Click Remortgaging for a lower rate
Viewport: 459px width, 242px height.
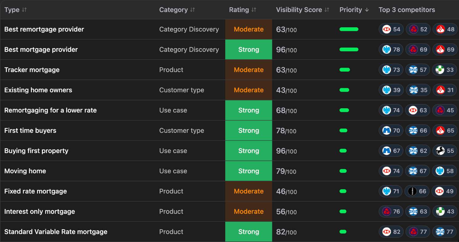click(50, 110)
